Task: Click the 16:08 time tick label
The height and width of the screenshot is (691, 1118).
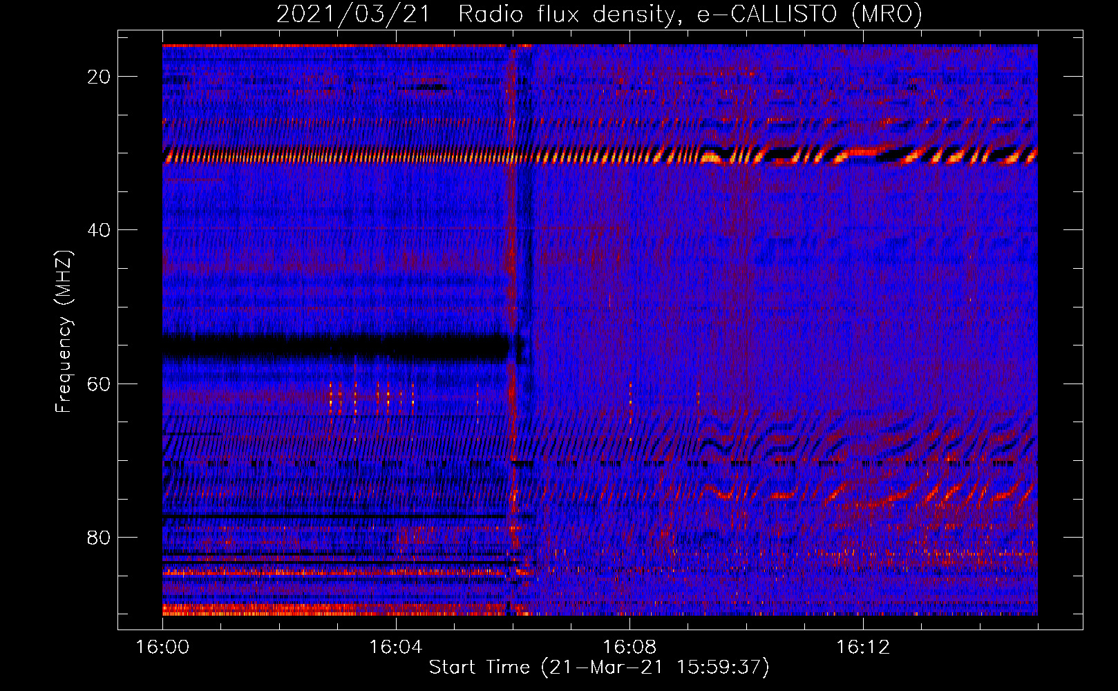Action: 629,647
